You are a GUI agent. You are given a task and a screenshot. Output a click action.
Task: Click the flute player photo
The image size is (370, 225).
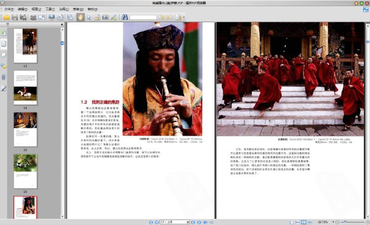point(163,79)
